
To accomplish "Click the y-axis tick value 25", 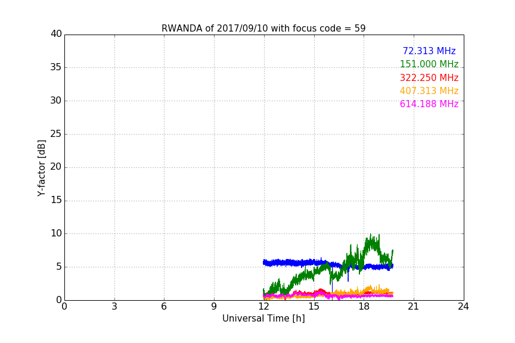I will click(x=56, y=133).
